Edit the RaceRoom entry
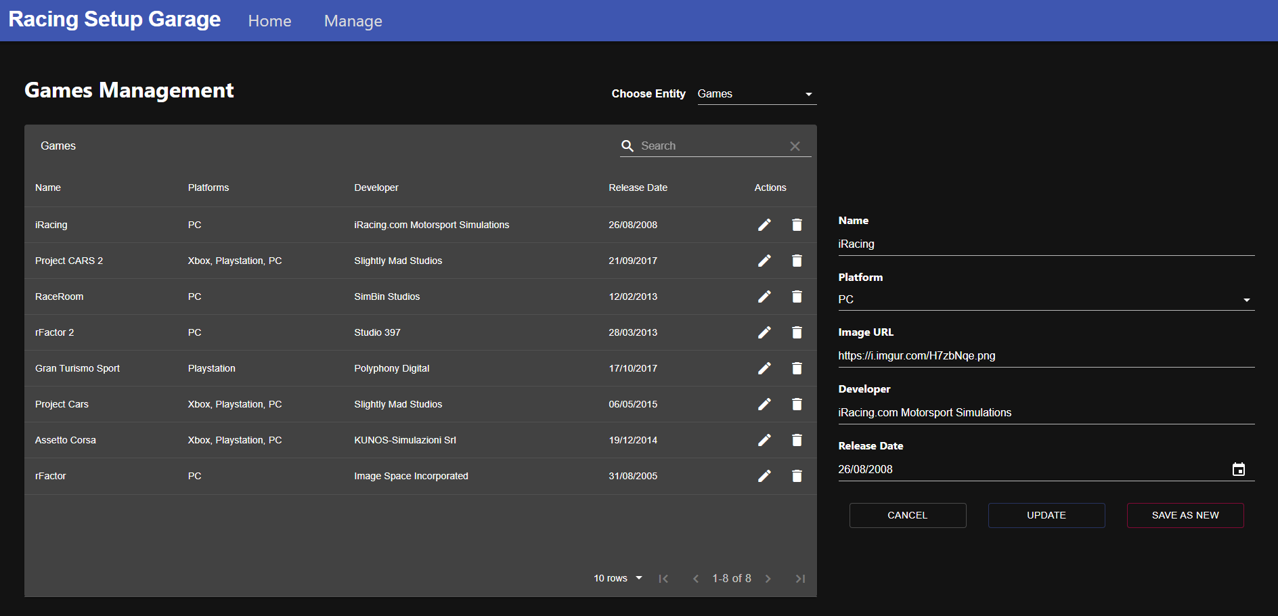 (764, 296)
